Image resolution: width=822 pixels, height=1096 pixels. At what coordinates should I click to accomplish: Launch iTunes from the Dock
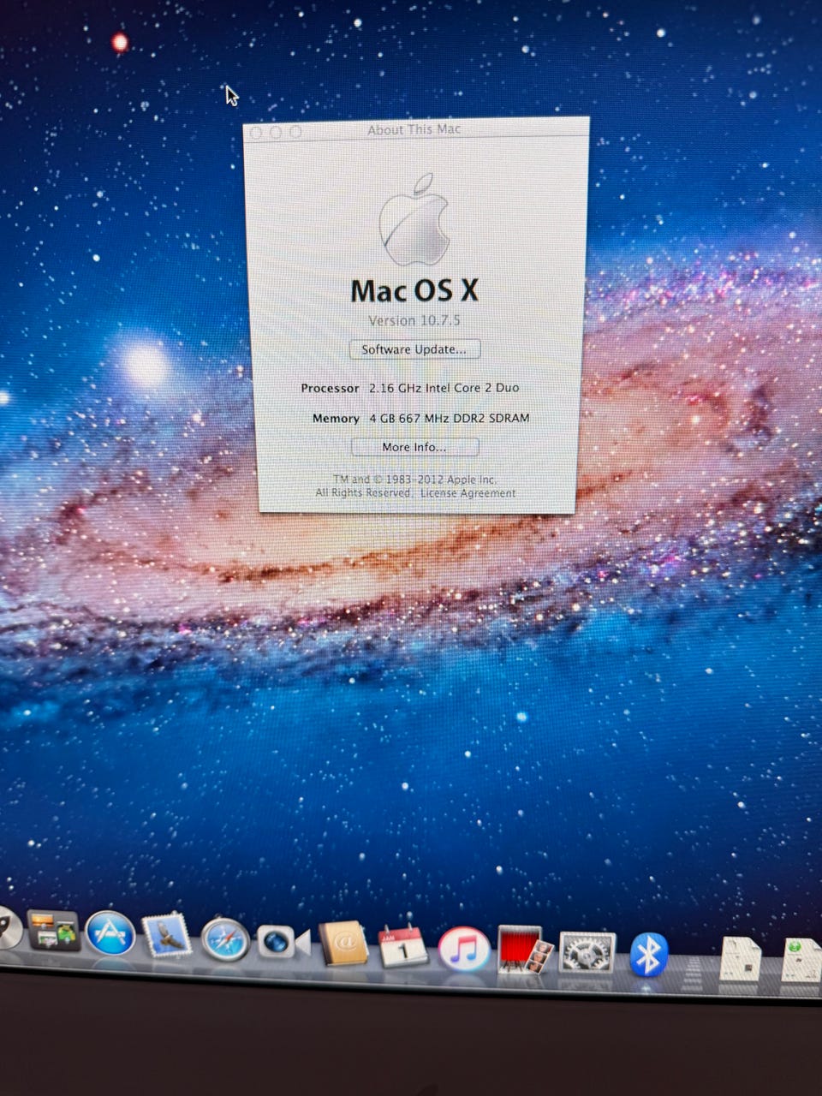tap(463, 950)
